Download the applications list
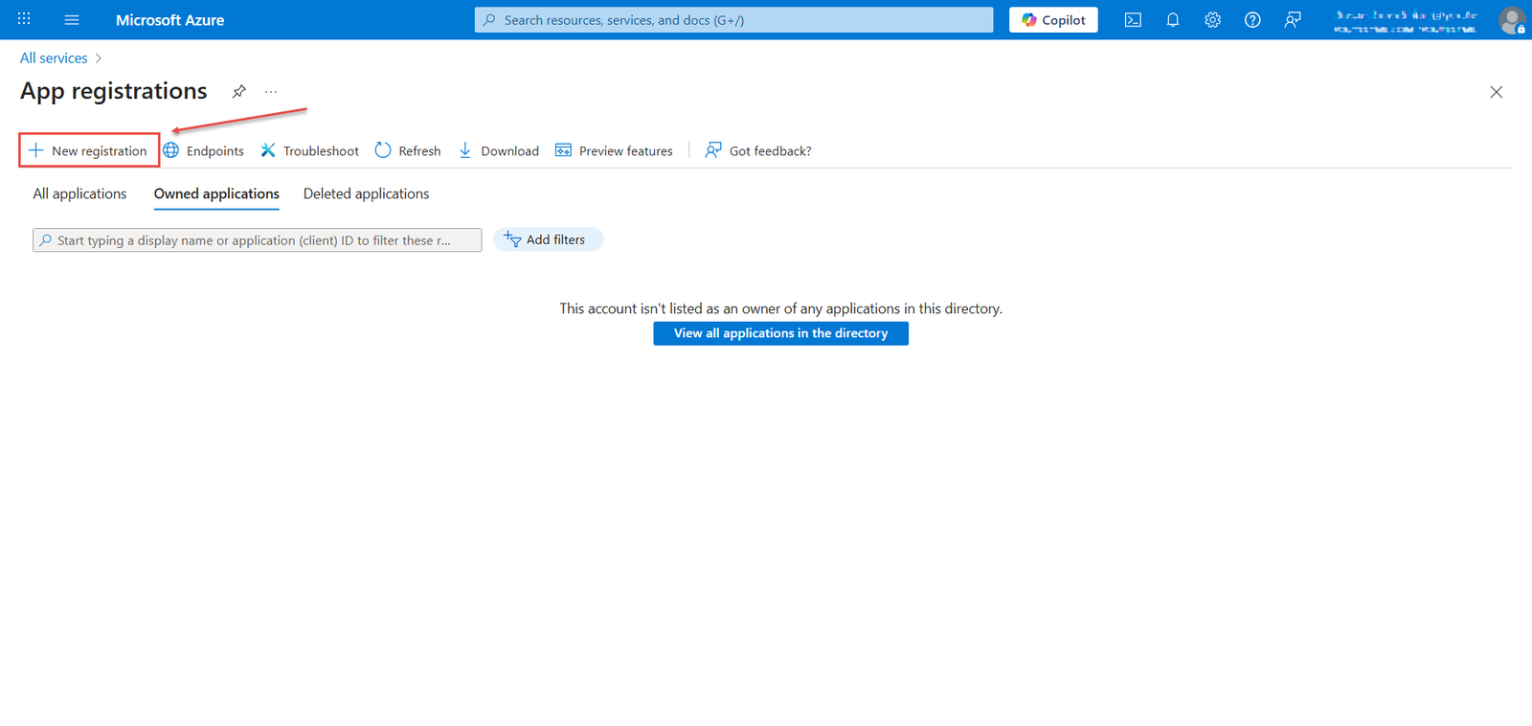The height and width of the screenshot is (726, 1532). coord(499,150)
